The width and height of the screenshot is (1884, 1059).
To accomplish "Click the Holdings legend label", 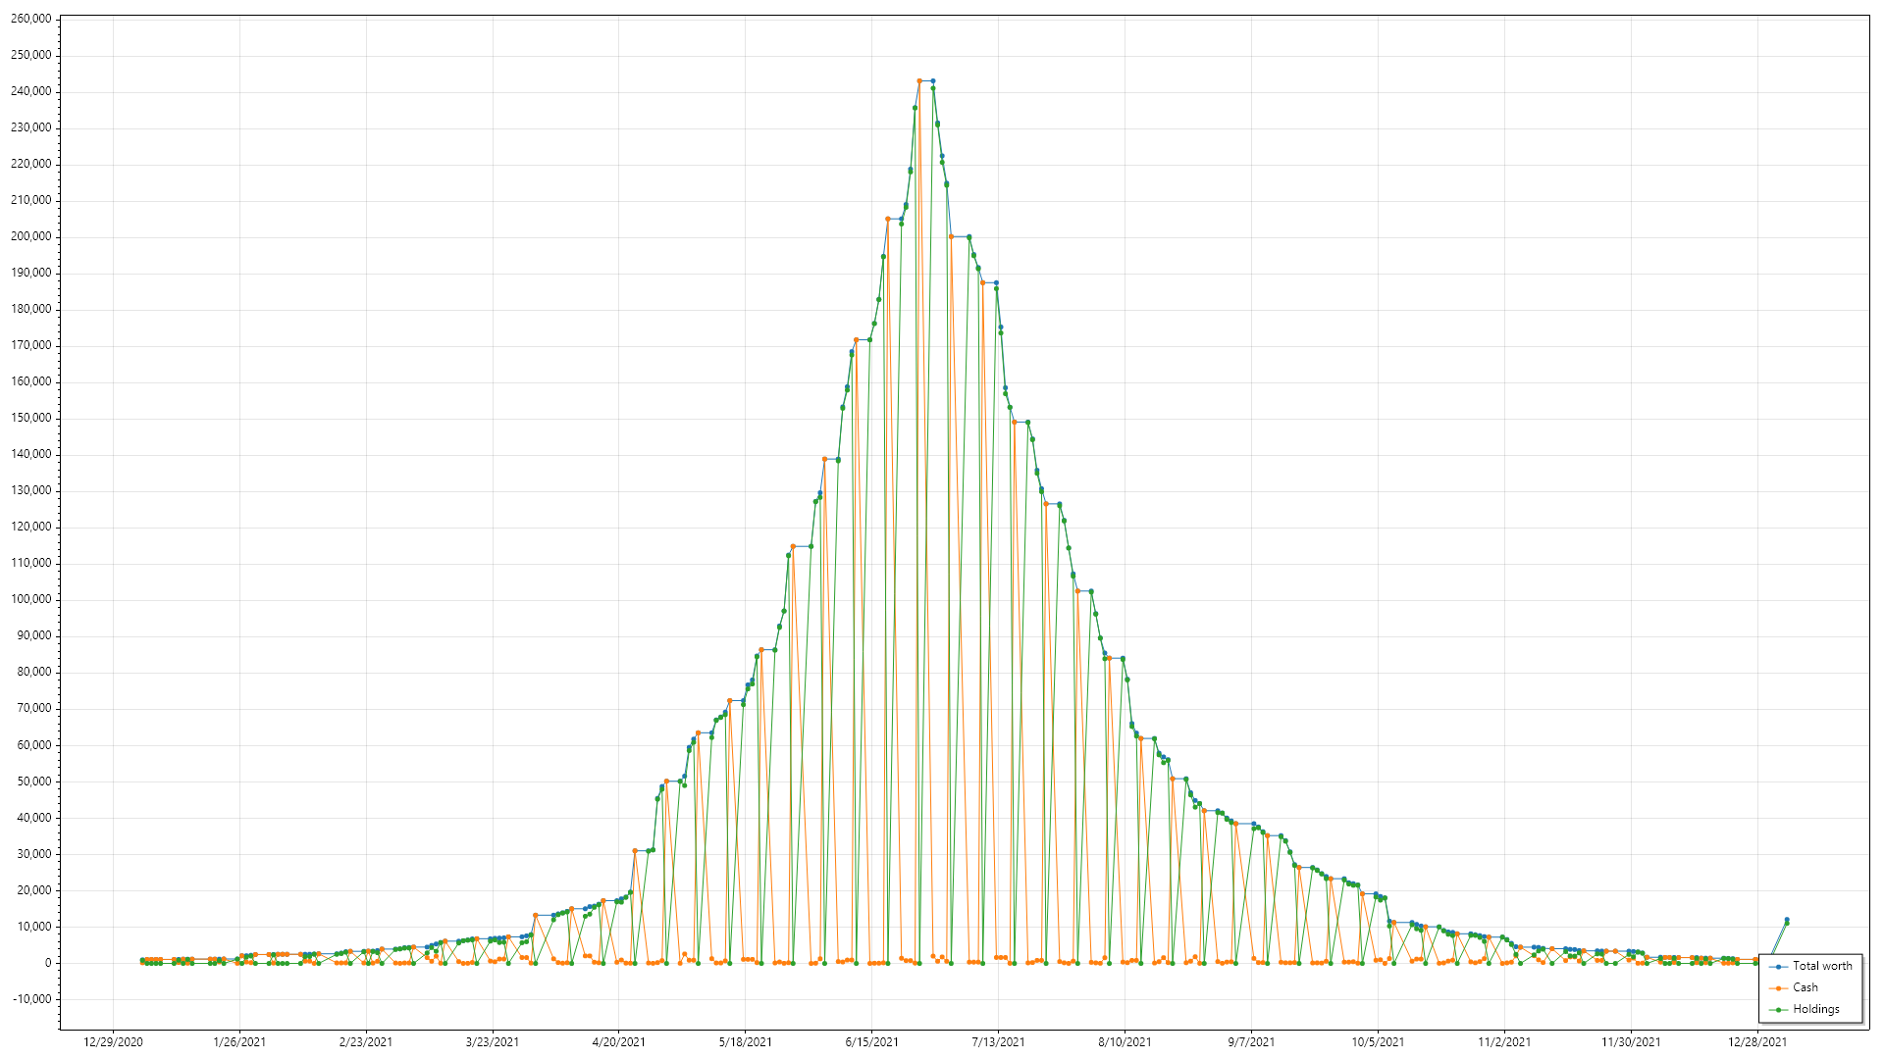I will [x=1815, y=1009].
